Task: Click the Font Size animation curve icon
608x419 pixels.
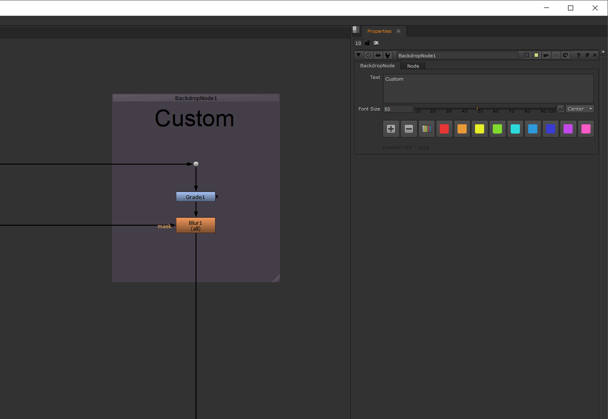Action: (561, 109)
